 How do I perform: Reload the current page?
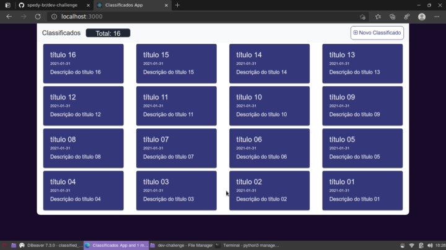tap(37, 17)
